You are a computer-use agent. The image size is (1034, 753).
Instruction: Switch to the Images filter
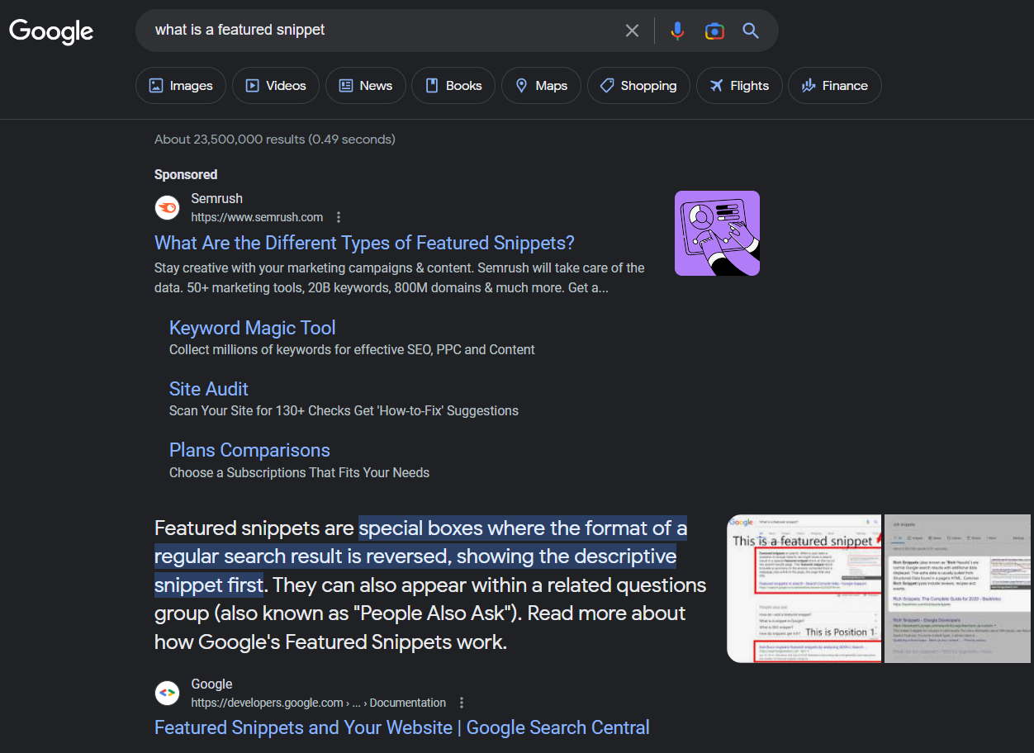tap(181, 86)
